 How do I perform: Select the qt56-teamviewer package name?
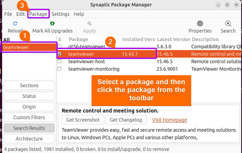pyautogui.click(x=87, y=46)
